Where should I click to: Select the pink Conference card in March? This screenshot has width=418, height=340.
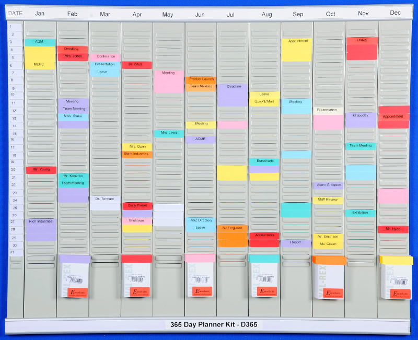tap(105, 57)
